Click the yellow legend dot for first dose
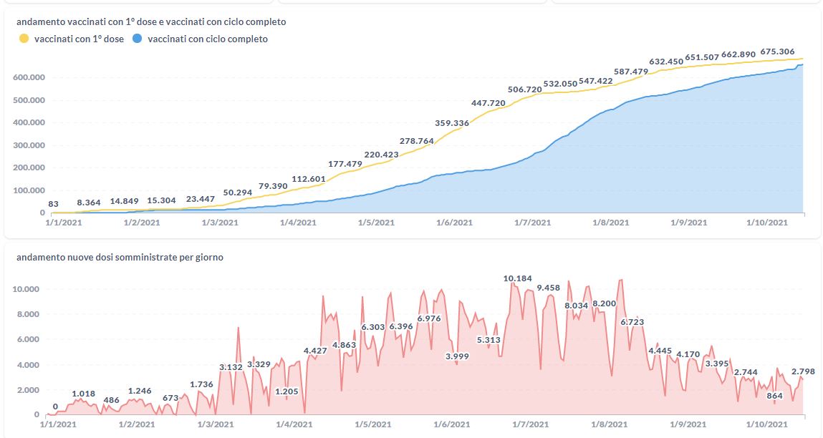The width and height of the screenshot is (823, 438). pos(24,39)
